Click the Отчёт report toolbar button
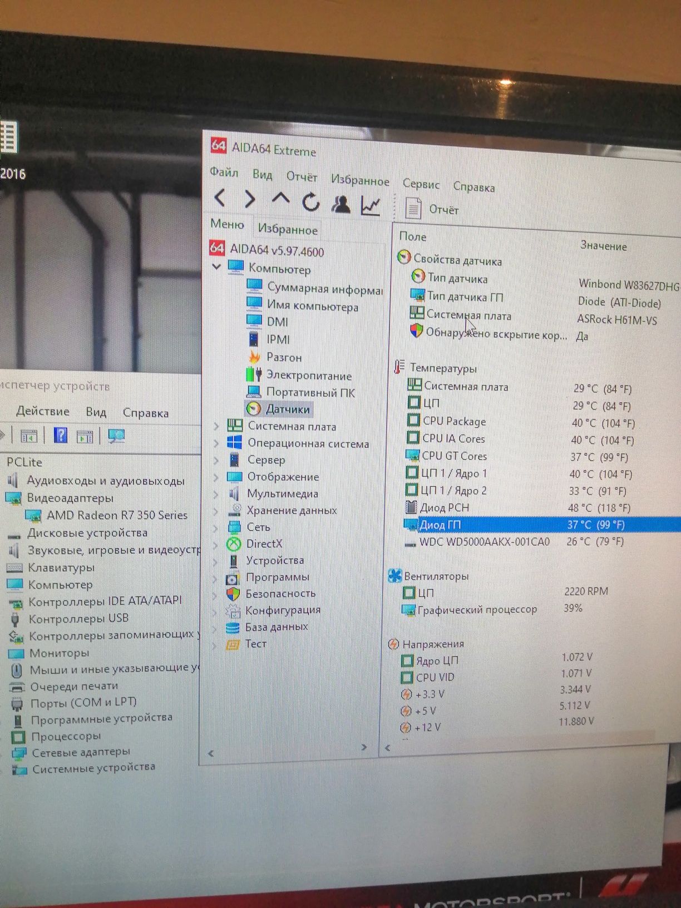Screen dimensions: 681x908 click(x=433, y=209)
